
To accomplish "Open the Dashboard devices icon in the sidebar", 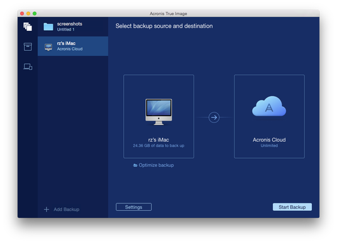I will (x=28, y=67).
